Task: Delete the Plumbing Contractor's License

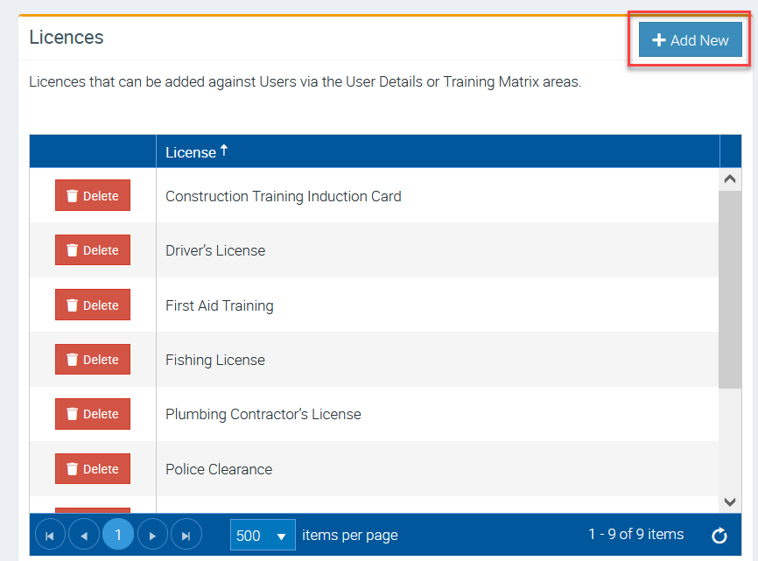Action: point(93,414)
